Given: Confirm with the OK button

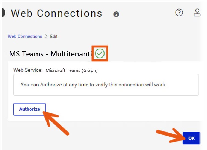Looking at the screenshot, I should click(191, 138).
